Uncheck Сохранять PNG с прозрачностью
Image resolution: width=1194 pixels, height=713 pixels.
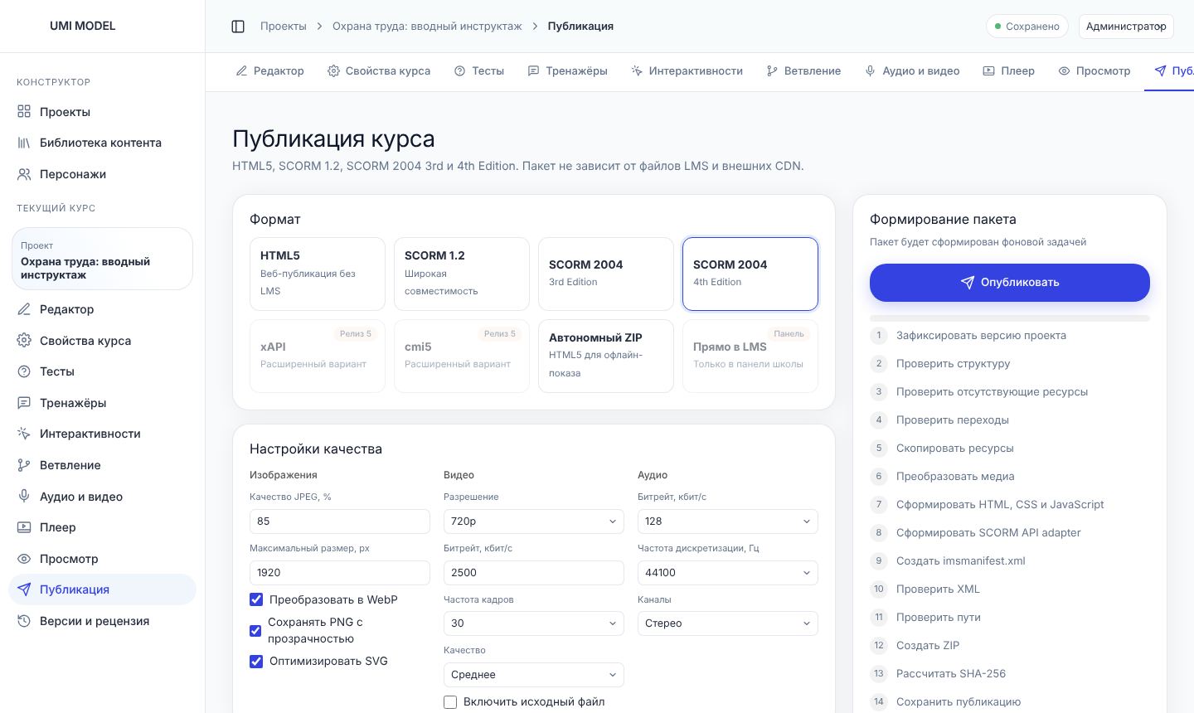click(x=255, y=631)
